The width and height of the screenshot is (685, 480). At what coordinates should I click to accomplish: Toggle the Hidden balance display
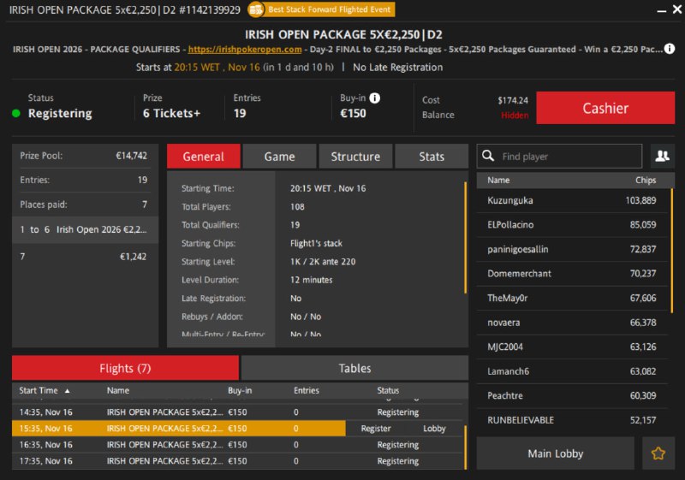pyautogui.click(x=515, y=116)
